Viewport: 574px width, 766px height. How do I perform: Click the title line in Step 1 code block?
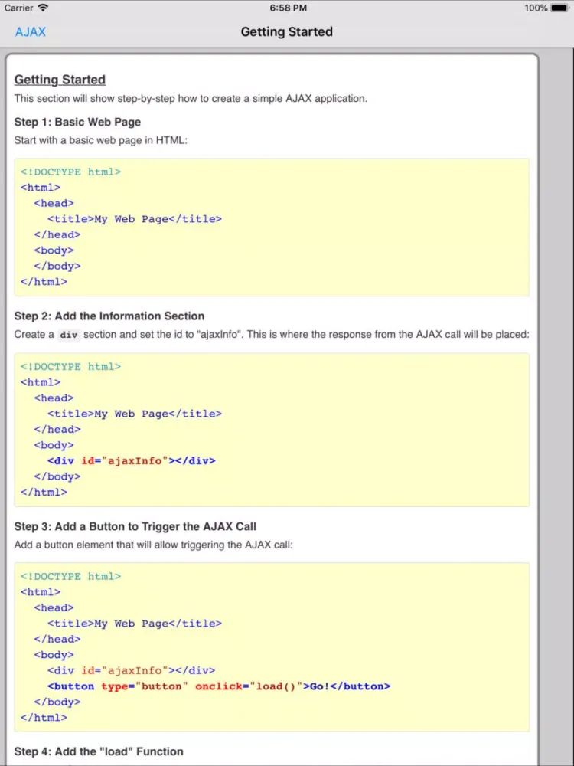[x=134, y=219]
